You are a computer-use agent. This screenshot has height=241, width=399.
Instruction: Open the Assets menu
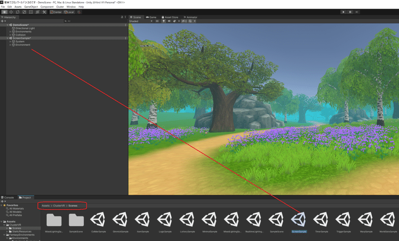(18, 7)
